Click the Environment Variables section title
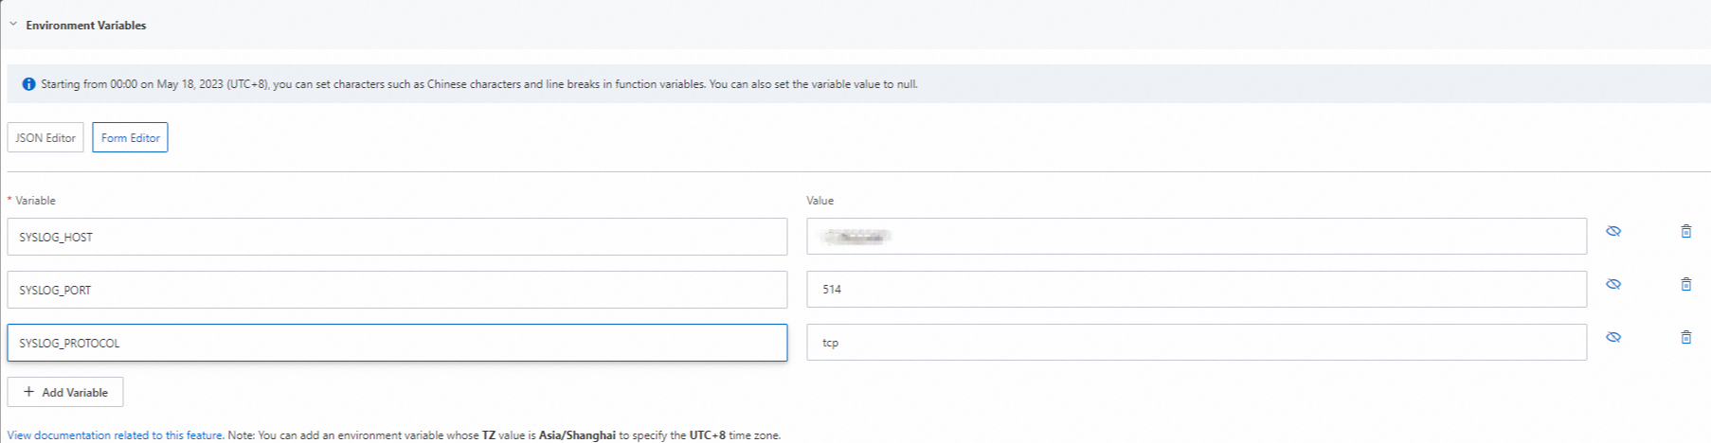Image resolution: width=1711 pixels, height=443 pixels. 86,26
